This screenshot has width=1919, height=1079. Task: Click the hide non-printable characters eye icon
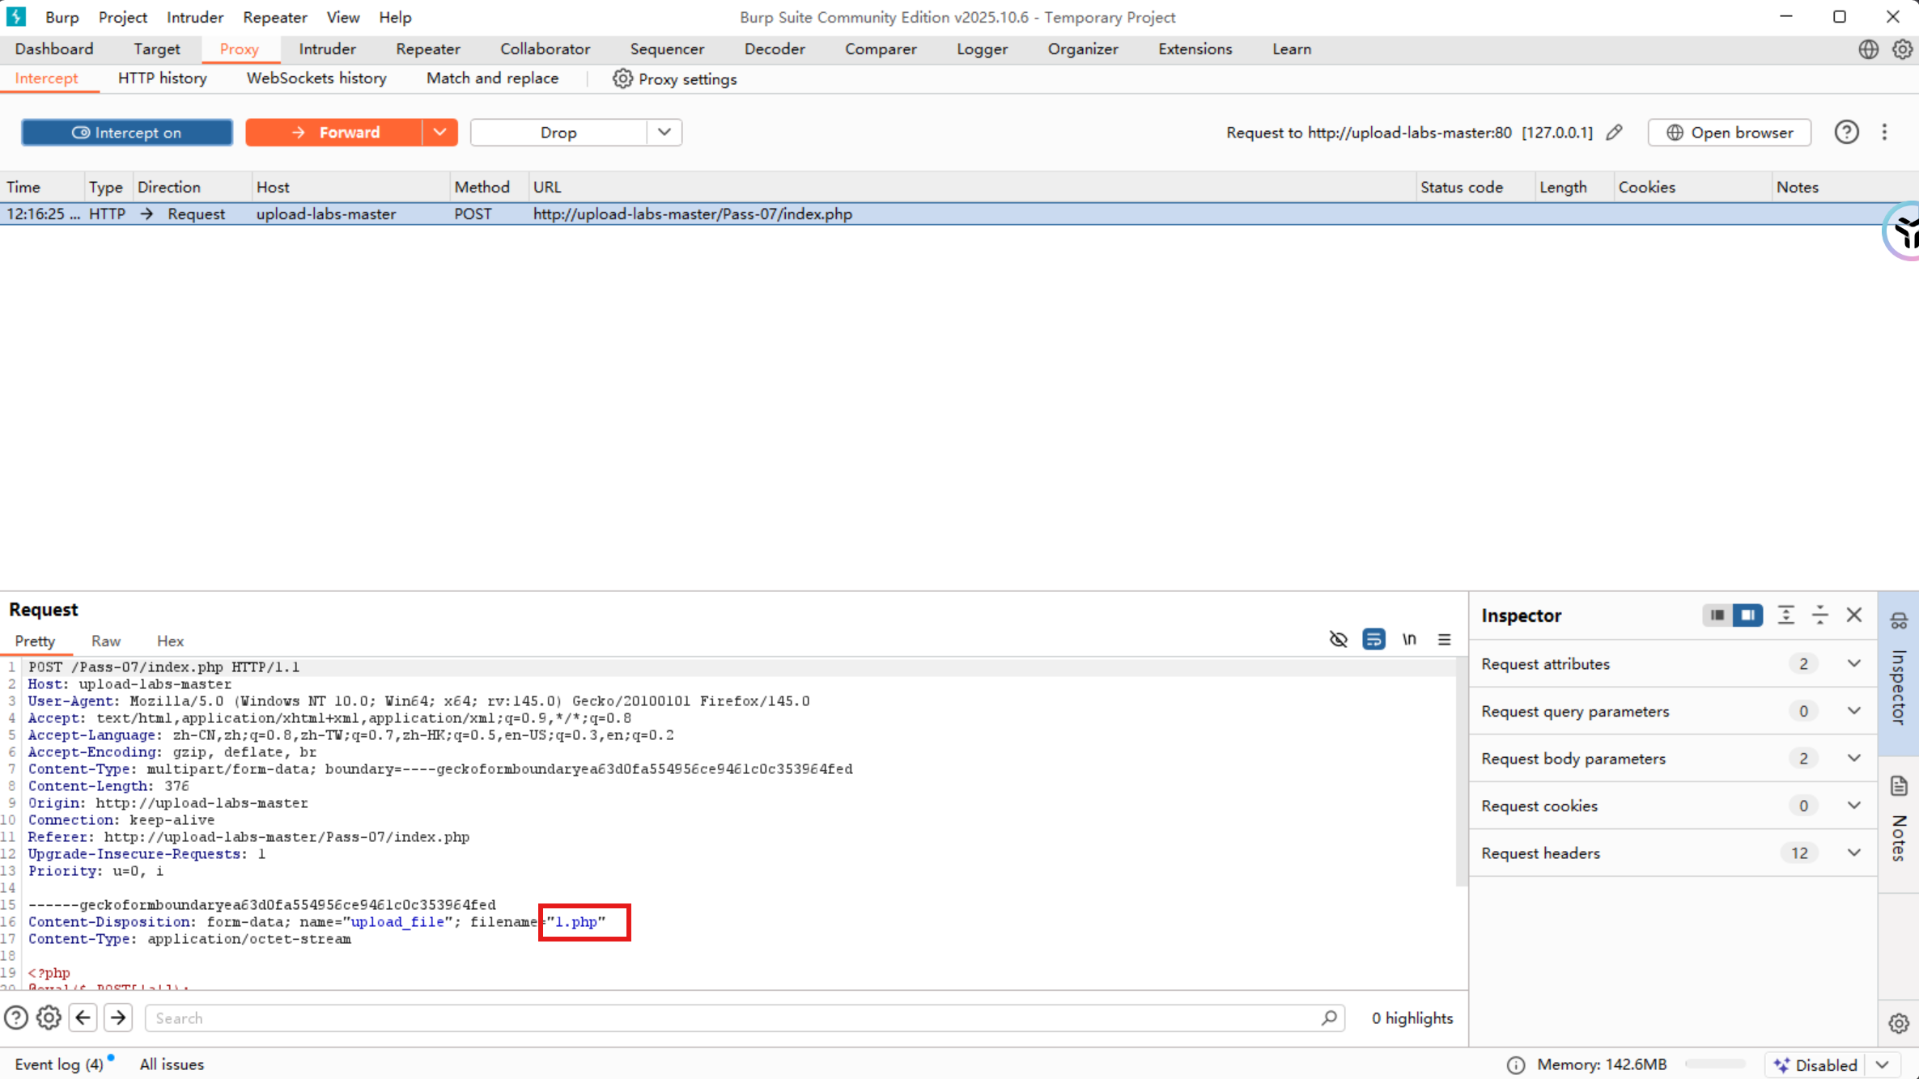pyautogui.click(x=1338, y=639)
